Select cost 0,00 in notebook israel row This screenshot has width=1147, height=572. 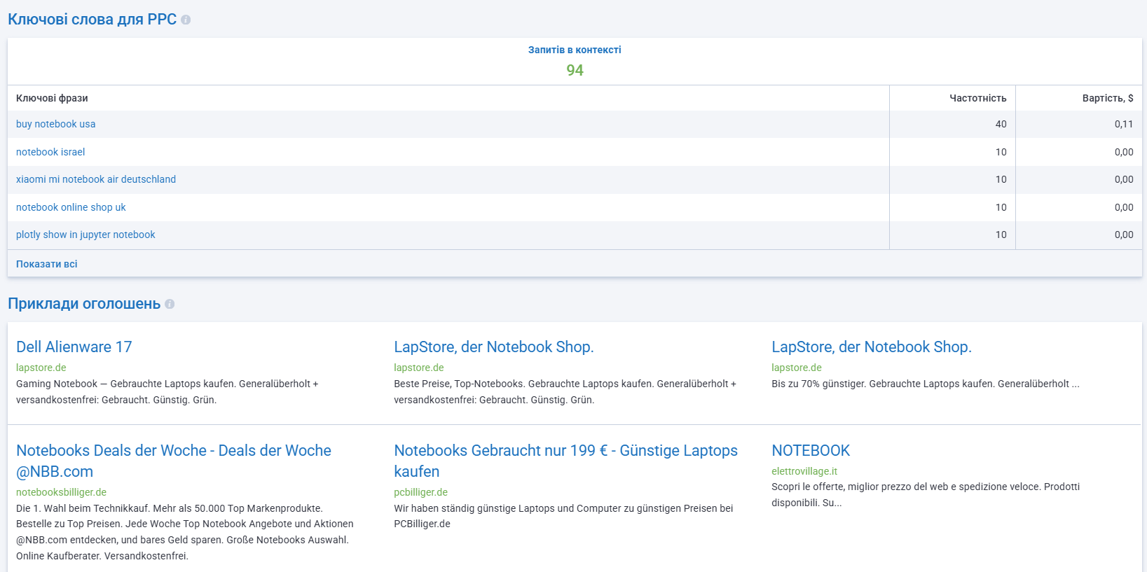coord(1124,152)
